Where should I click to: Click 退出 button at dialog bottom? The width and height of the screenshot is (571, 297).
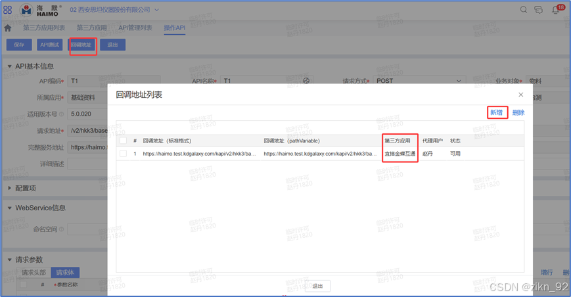point(317,286)
